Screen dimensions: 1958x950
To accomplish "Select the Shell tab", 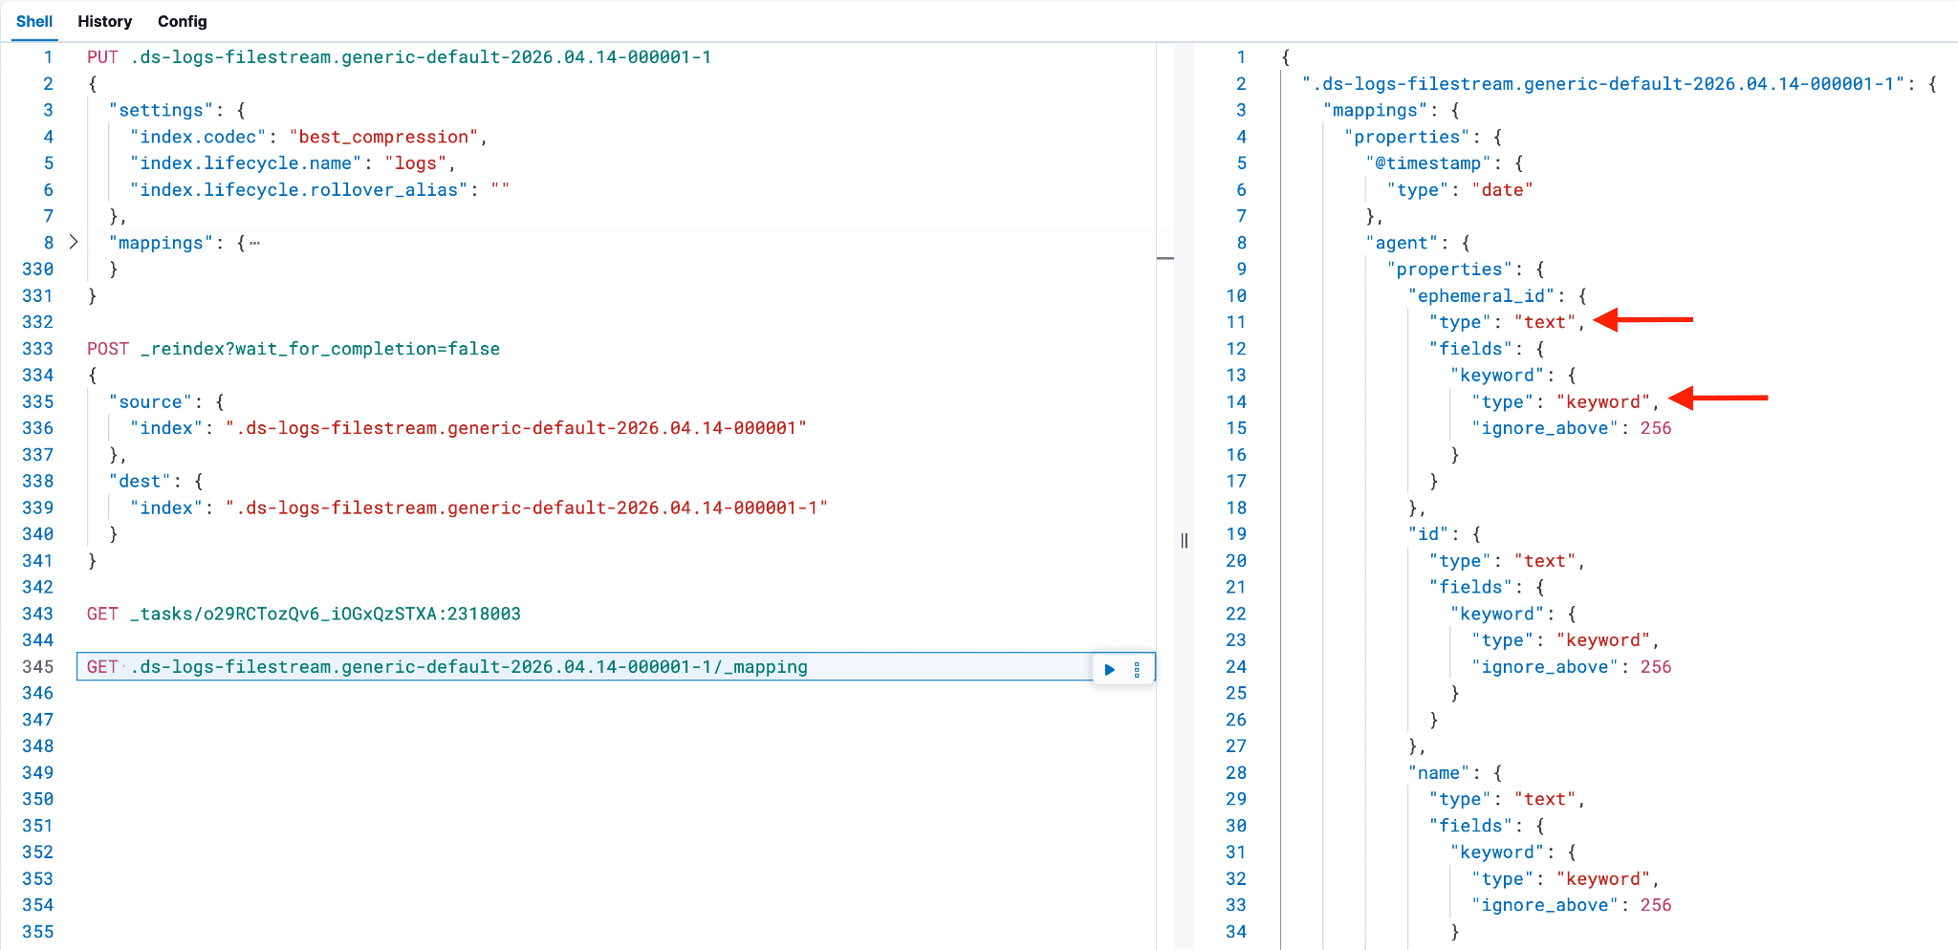I will click(x=34, y=21).
